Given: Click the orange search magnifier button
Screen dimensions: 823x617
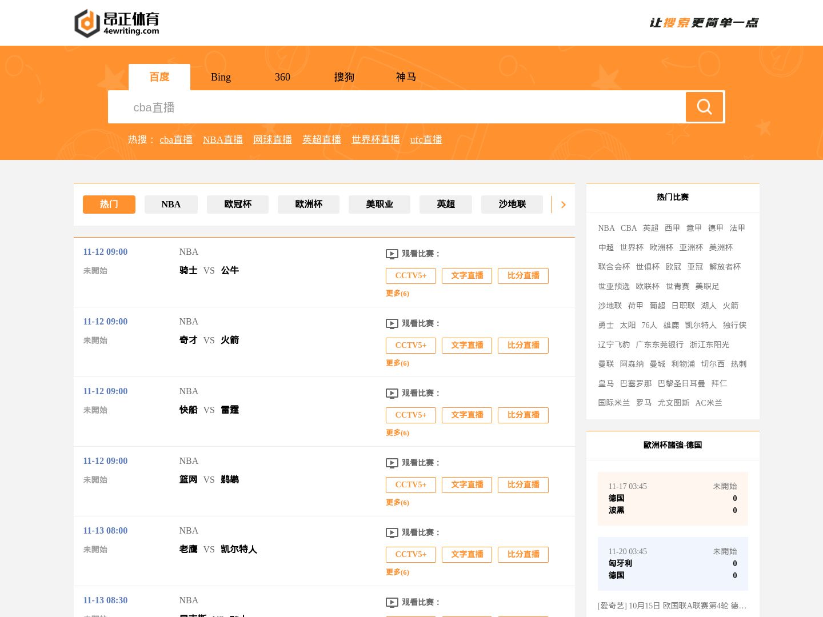Looking at the screenshot, I should point(704,107).
